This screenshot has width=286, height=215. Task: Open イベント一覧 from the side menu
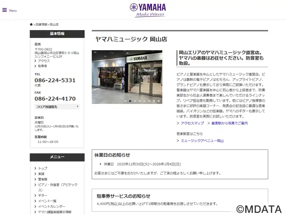[47, 201]
